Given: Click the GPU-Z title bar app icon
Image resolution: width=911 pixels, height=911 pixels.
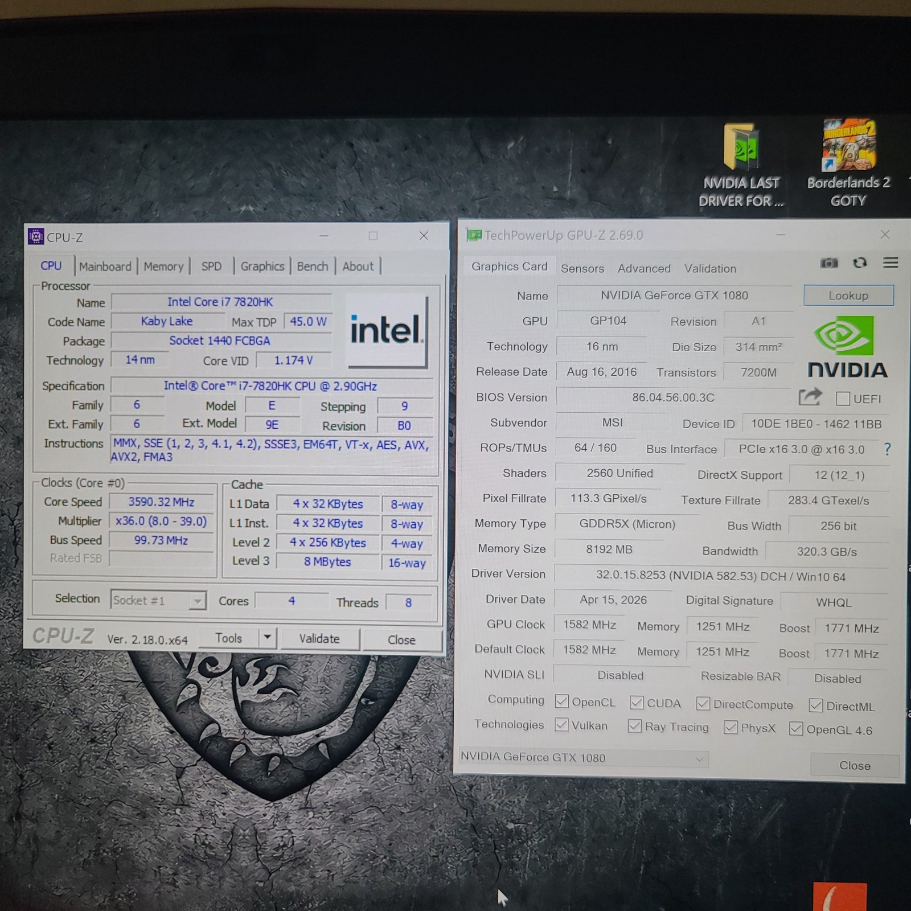Looking at the screenshot, I should point(474,235).
